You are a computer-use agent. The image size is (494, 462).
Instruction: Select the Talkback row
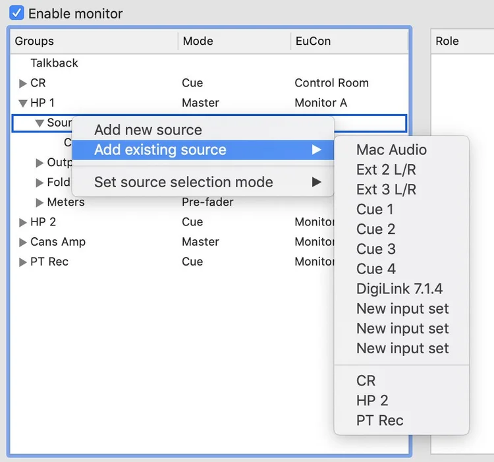(x=209, y=63)
